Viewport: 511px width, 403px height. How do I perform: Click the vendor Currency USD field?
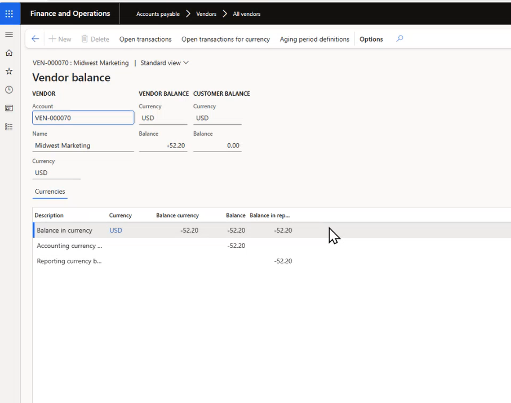pos(56,173)
